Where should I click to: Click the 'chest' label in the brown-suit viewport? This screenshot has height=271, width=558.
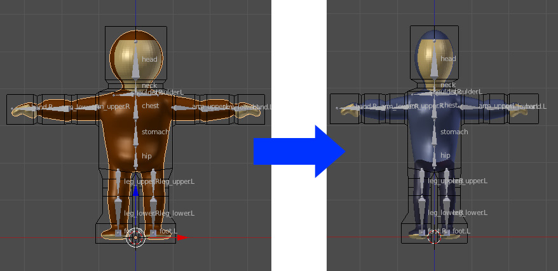coord(150,106)
